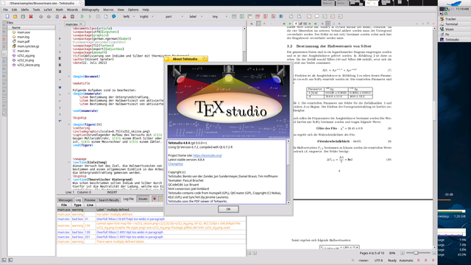Toggle the highlighted fit-width button in PDF toolbar
471x265 pixels.
click(x=328, y=24)
